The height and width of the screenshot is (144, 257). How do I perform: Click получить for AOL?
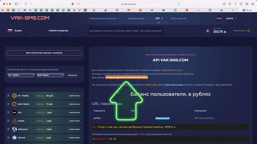74,112
